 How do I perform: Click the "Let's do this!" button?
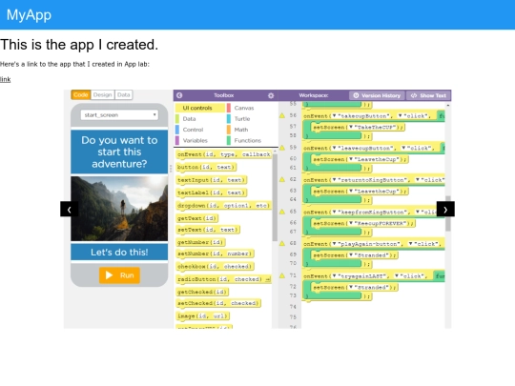119,252
